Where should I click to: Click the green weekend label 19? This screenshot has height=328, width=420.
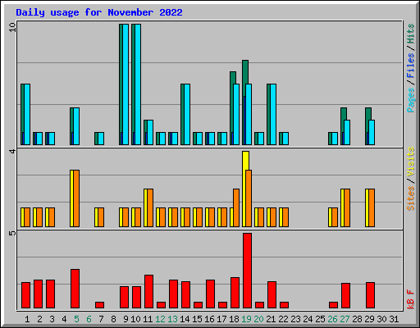[x=246, y=319]
